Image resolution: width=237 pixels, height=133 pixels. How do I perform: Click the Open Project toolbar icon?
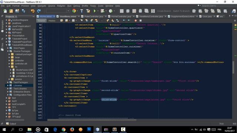point(17,11)
